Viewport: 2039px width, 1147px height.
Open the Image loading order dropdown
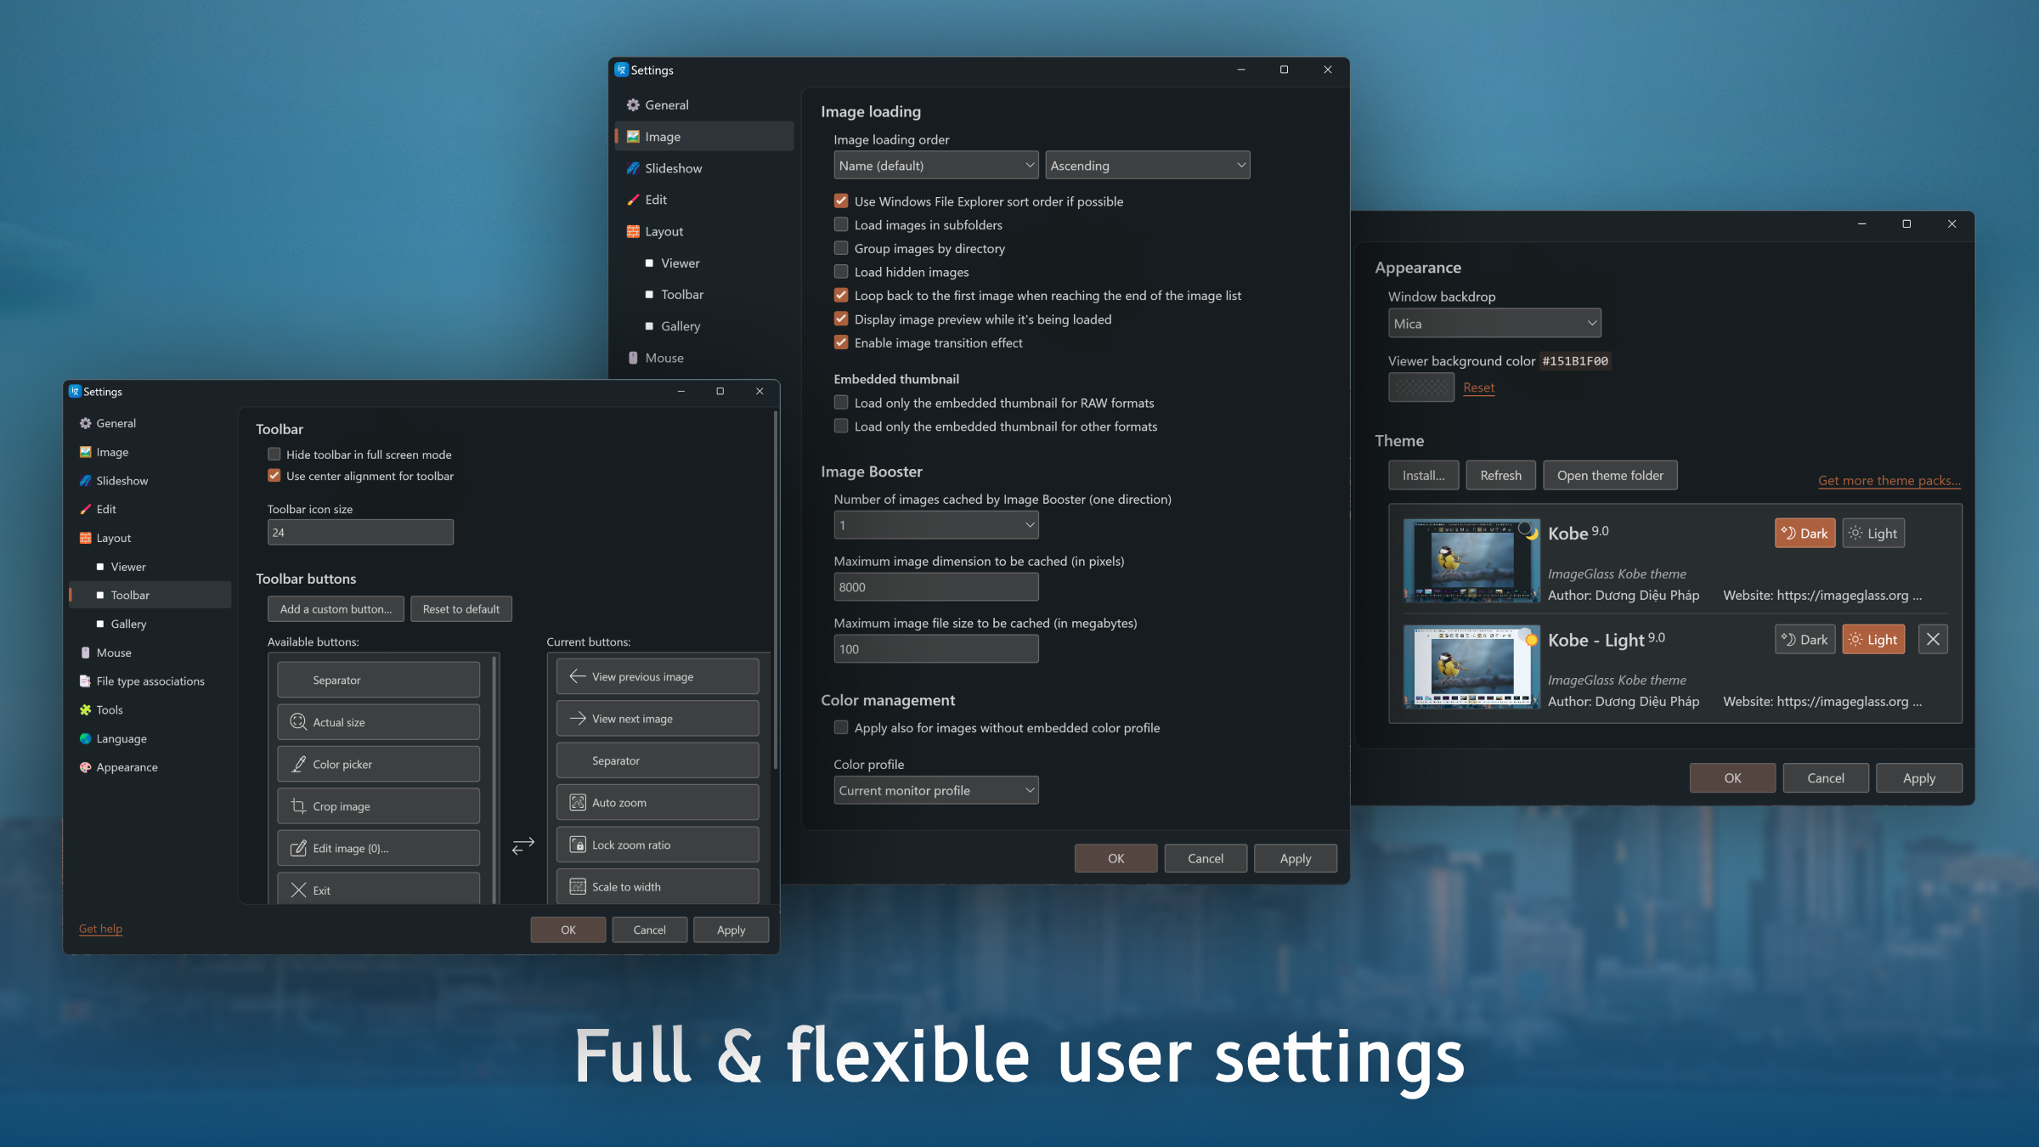click(x=935, y=165)
